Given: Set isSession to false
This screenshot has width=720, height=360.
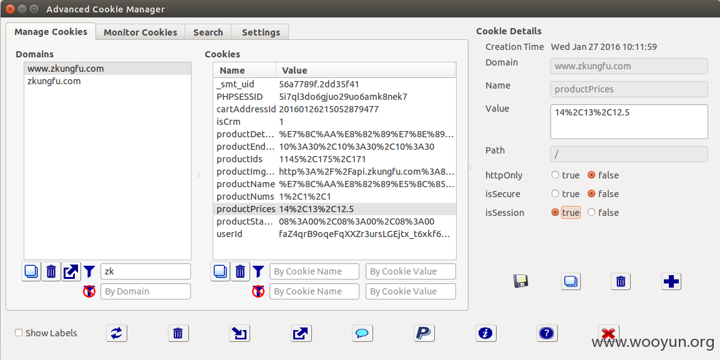Looking at the screenshot, I should click(591, 213).
